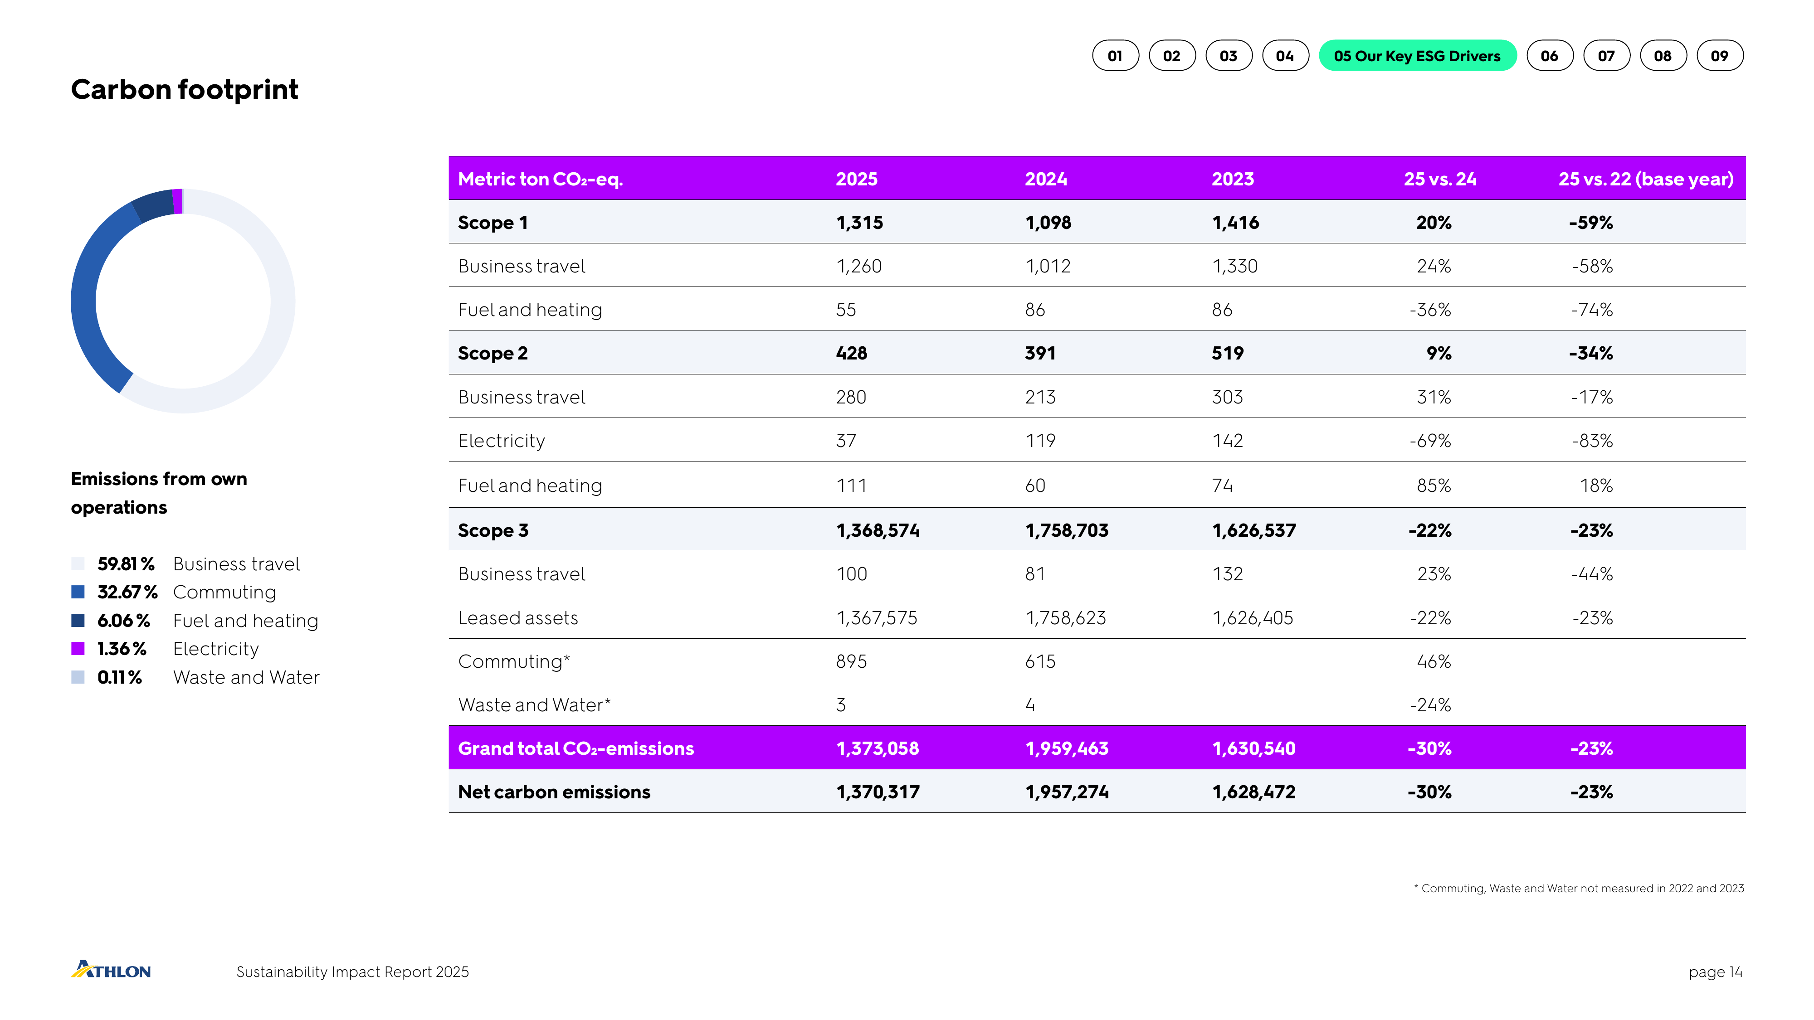Navigate to section 06

tap(1550, 56)
